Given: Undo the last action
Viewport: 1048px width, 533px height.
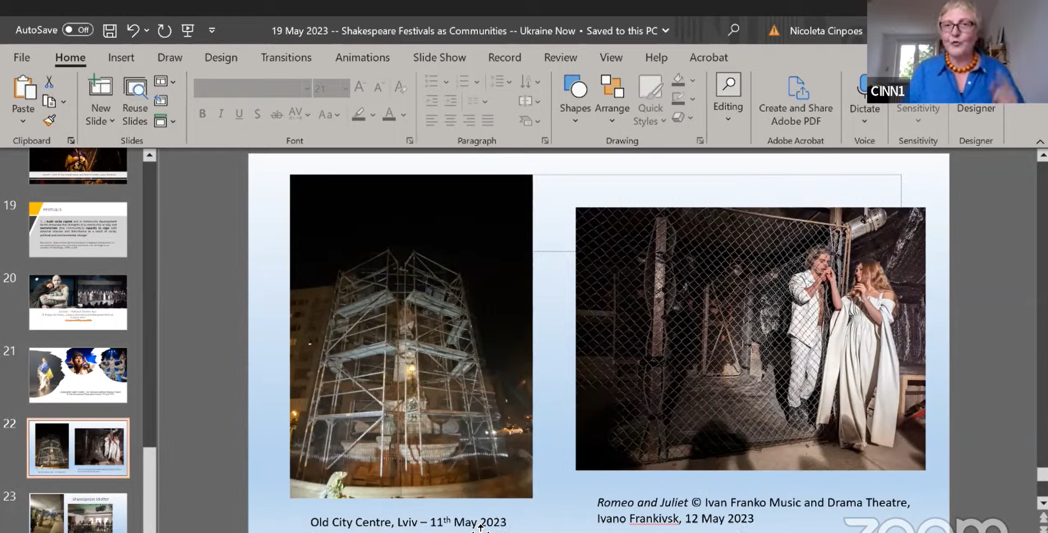Looking at the screenshot, I should tap(133, 31).
